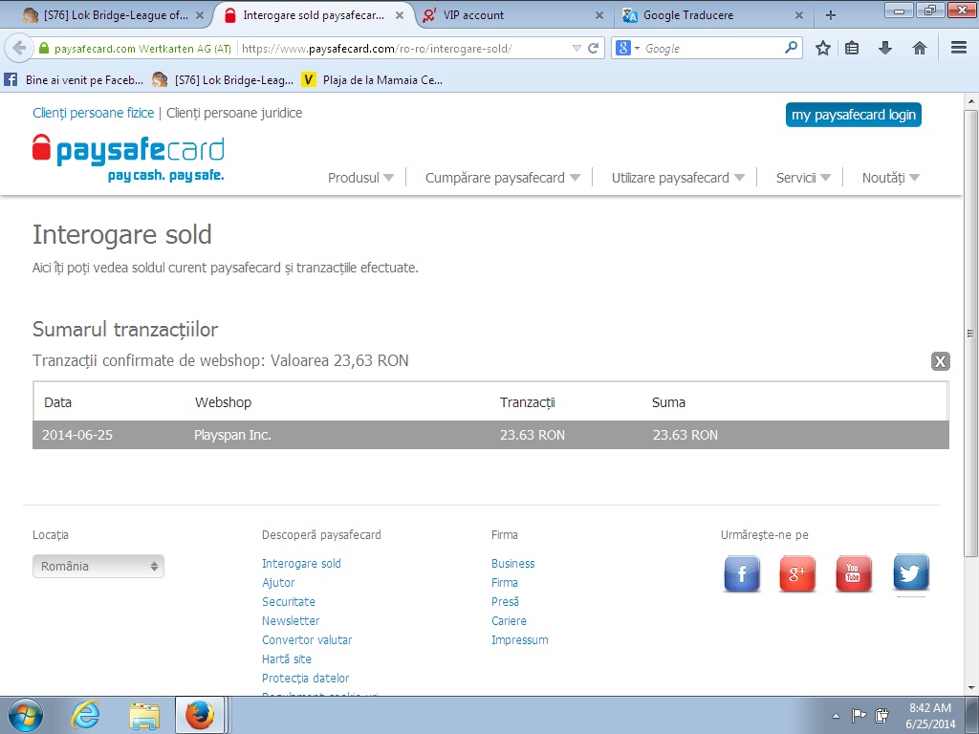Click inside the Google search field
979x734 pixels.
[x=712, y=48]
